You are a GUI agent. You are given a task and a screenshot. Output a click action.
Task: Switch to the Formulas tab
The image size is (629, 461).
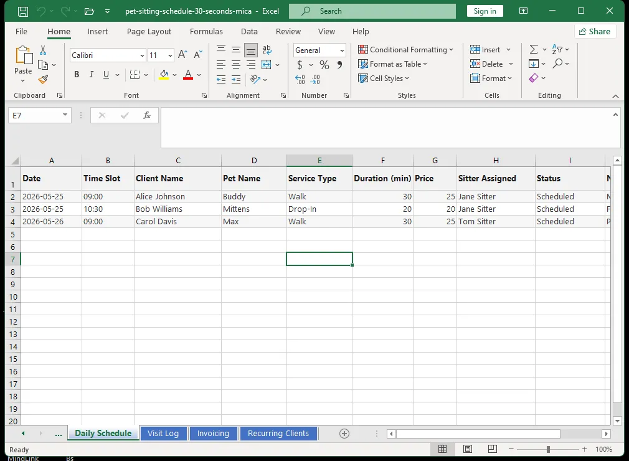click(x=206, y=31)
